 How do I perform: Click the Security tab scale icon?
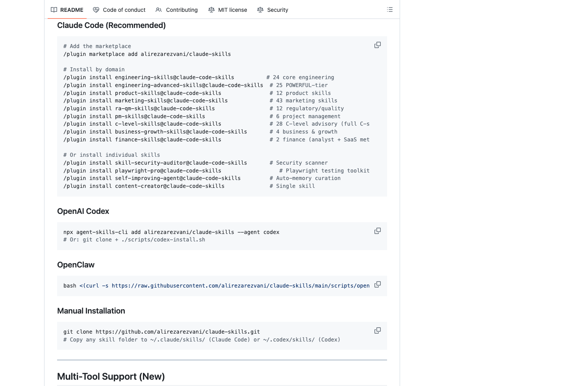coord(260,10)
